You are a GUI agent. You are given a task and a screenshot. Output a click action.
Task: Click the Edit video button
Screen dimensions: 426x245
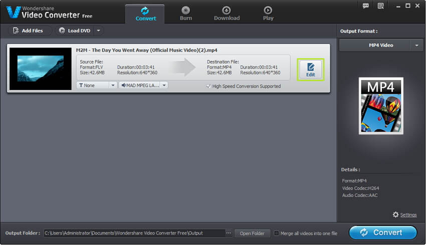pyautogui.click(x=311, y=69)
